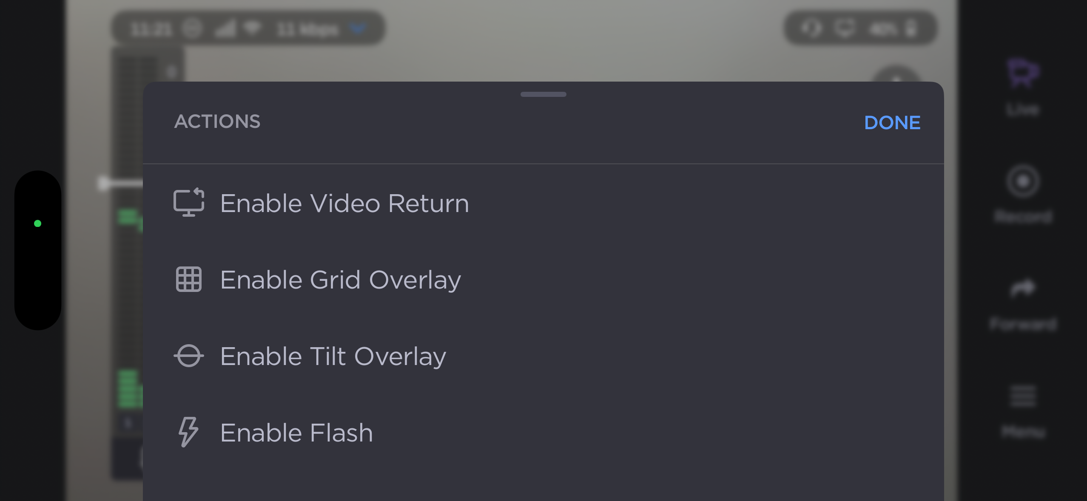Expand the 11 Mbps bitrate chevron
Screen dimensions: 1087x501
358,28
